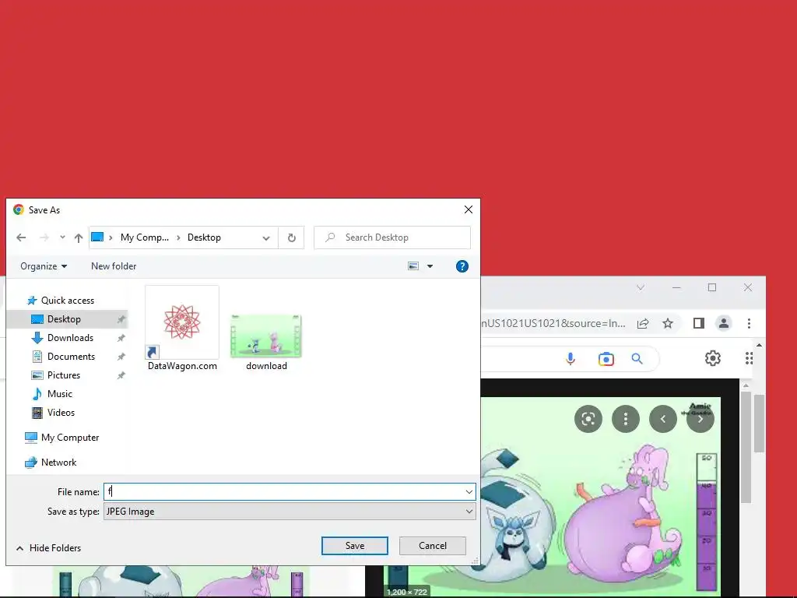Bookmark this tab with star icon

pyautogui.click(x=668, y=323)
